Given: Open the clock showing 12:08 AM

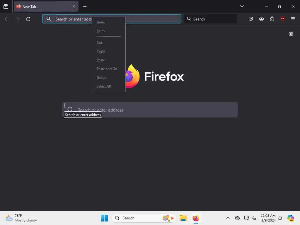Looking at the screenshot, I should click(268, 218).
